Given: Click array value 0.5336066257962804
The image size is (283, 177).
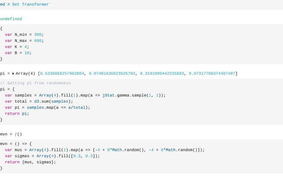Looking at the screenshot, I should tap(63, 73).
